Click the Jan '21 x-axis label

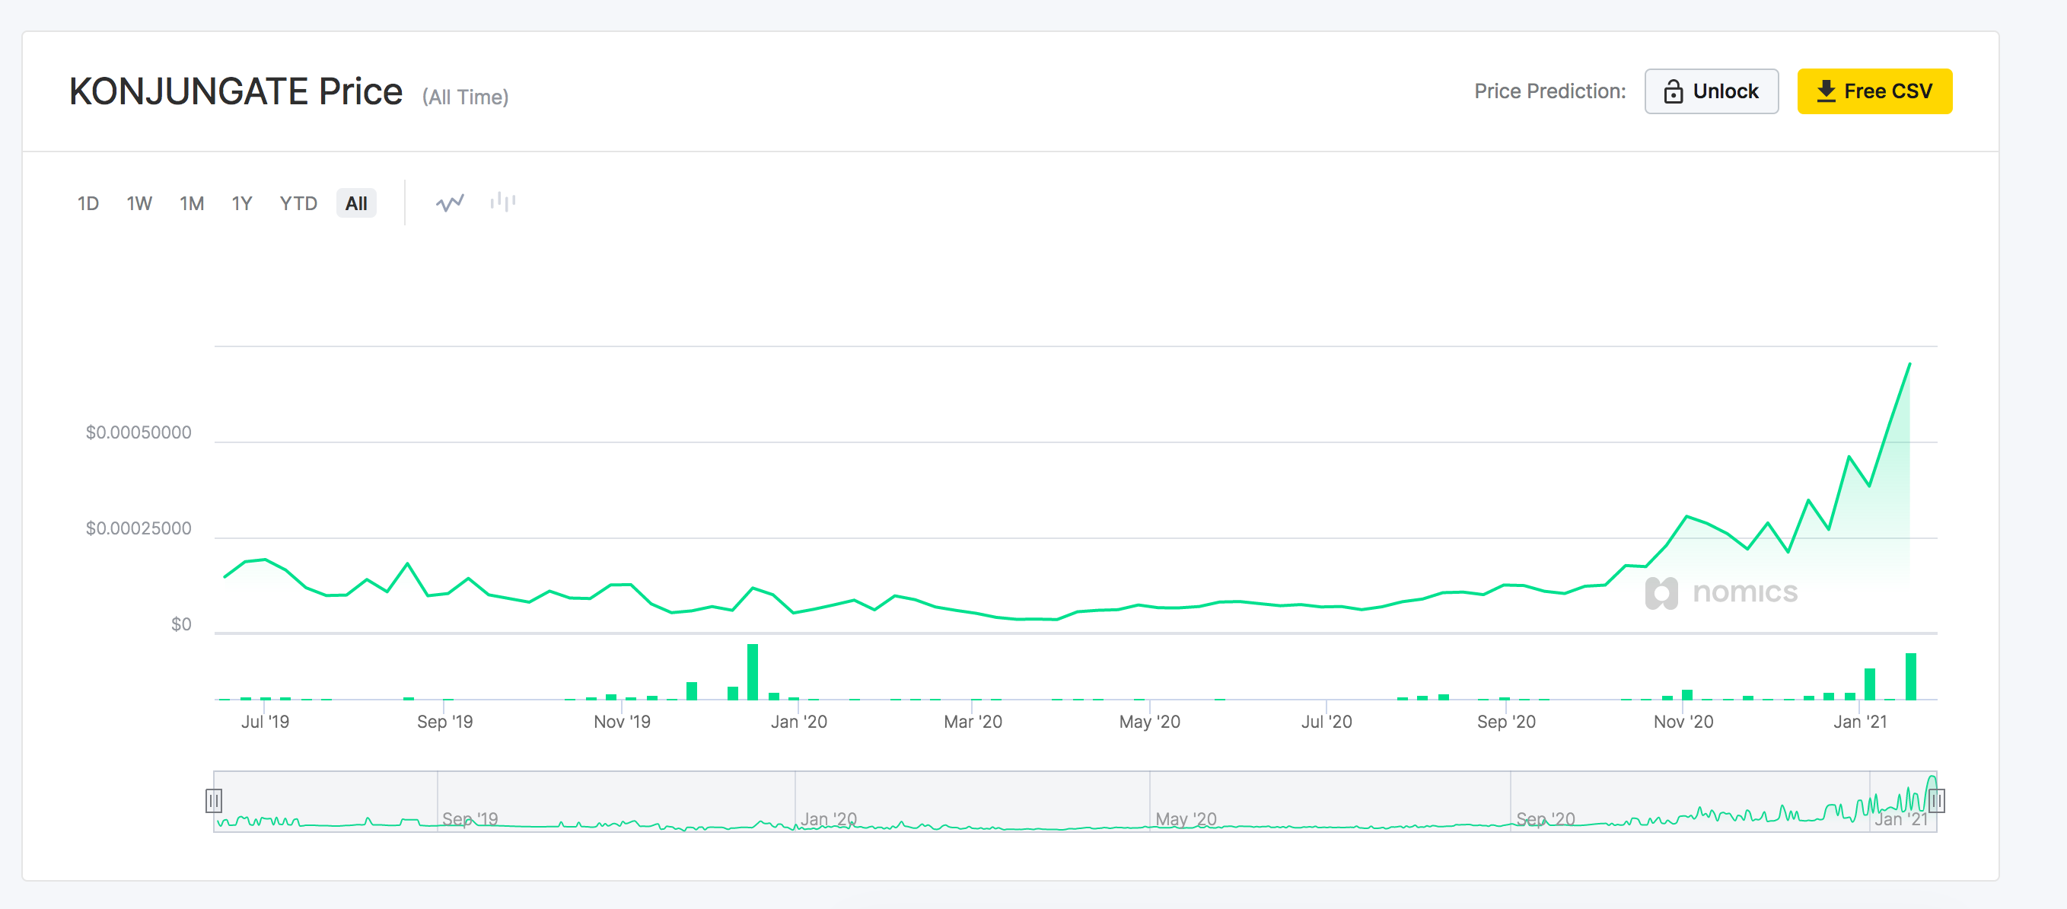[x=1860, y=722]
